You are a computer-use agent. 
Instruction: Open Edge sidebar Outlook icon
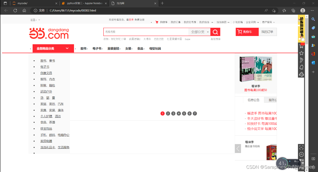coord(313,63)
